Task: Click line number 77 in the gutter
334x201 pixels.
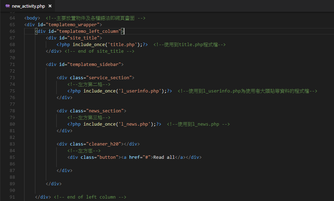Action: tap(12, 104)
